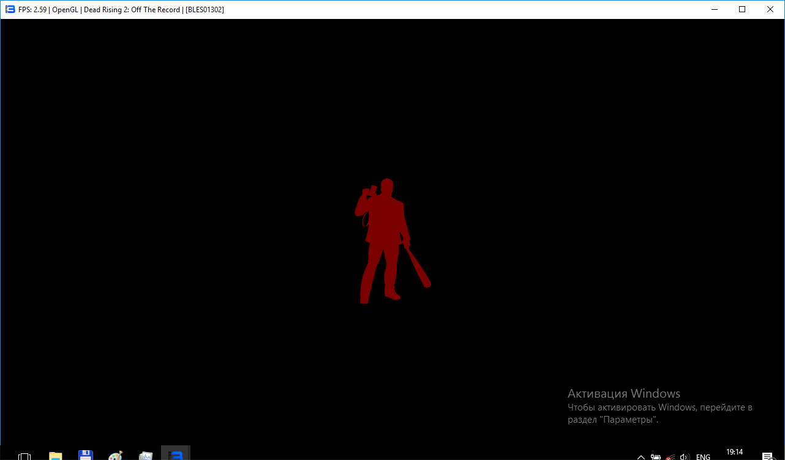Click the RPCS3 logo in the title bar
This screenshot has width=785, height=460.
(10, 9)
